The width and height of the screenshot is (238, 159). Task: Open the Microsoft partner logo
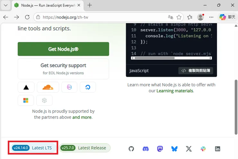26,100
